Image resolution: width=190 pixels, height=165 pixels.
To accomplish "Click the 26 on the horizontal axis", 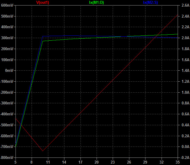I will 129,162.
